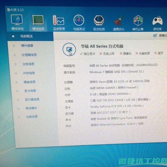Open 内存信息 memory info

click(x=29, y=73)
